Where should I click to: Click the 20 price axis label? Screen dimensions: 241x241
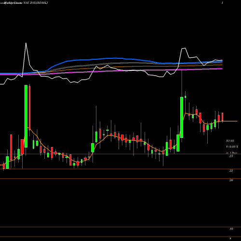pos(231,180)
